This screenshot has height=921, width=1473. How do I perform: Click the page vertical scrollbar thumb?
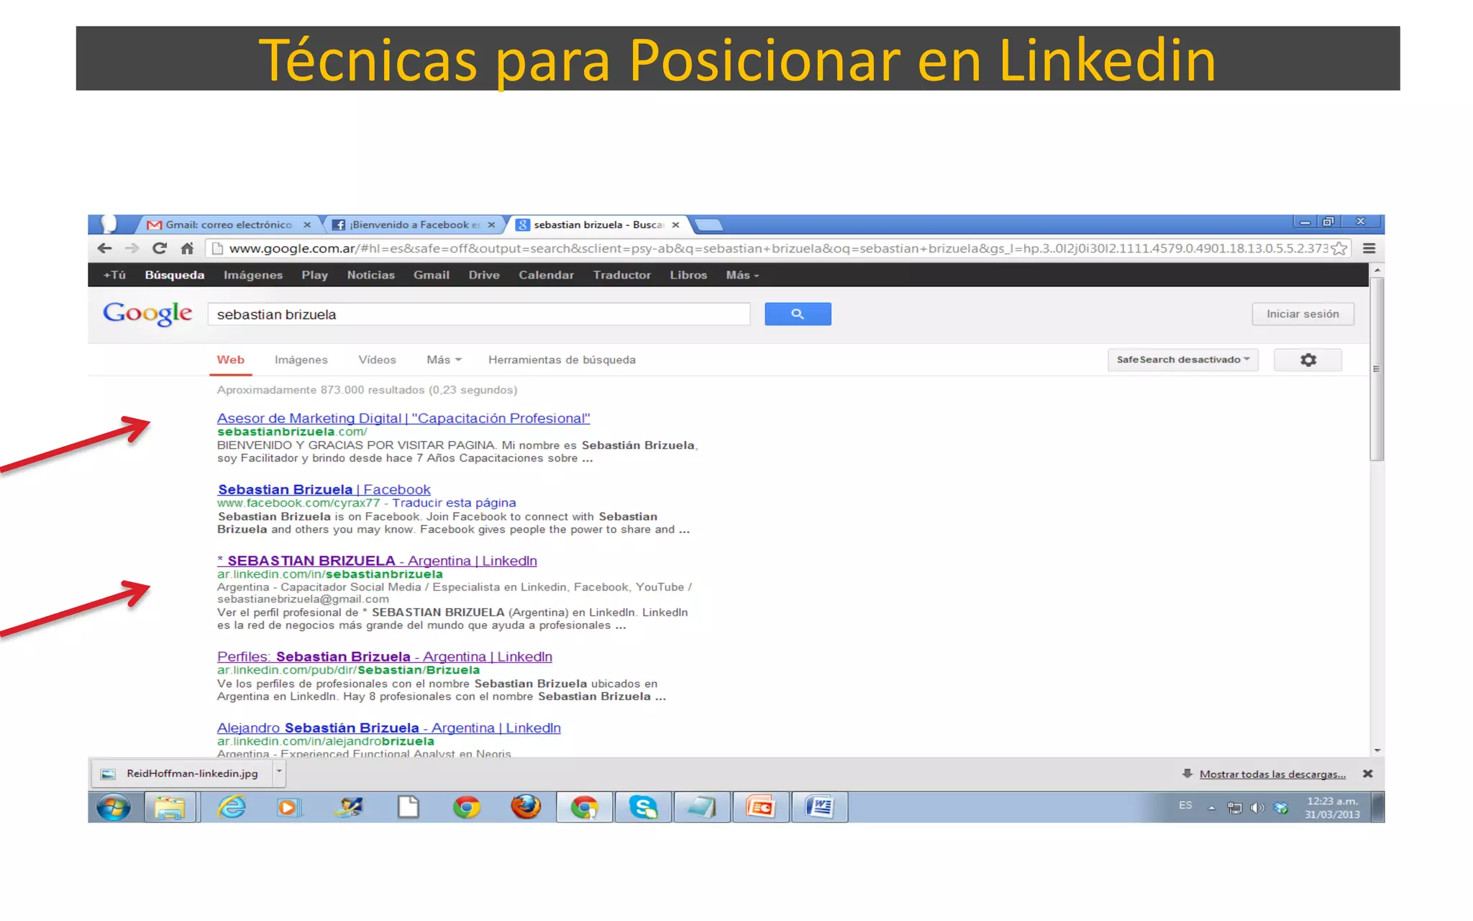pyautogui.click(x=1377, y=369)
